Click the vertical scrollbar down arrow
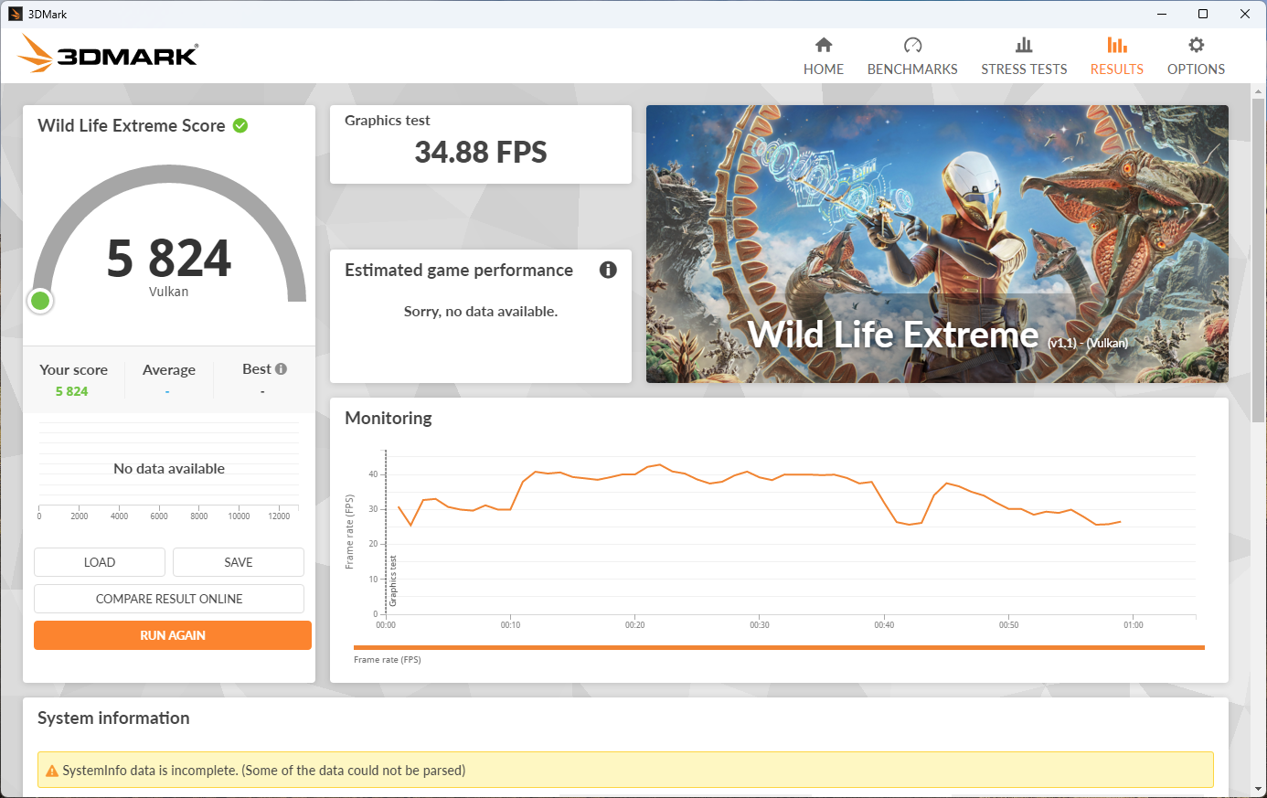 (1259, 789)
